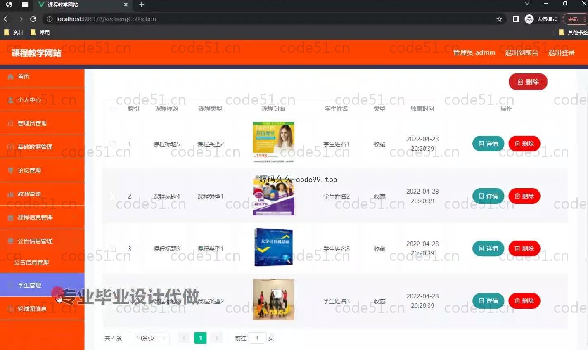Check the row 1 课程标题5 checkbox
The height and width of the screenshot is (350, 588).
tap(112, 144)
